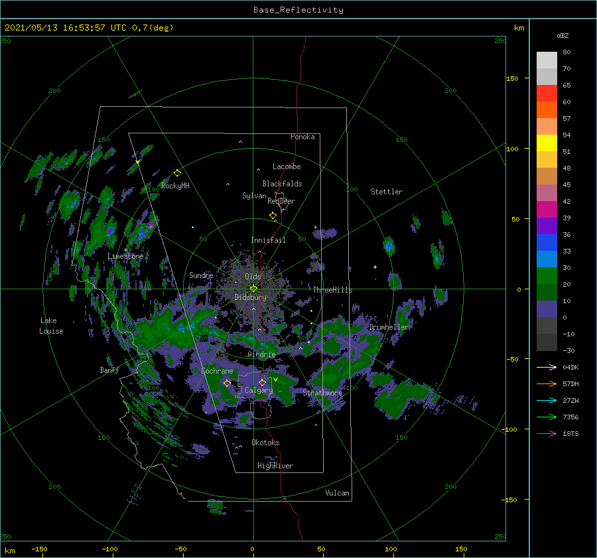Pick the magenta 42-39 dBZ swatch

coord(547,210)
